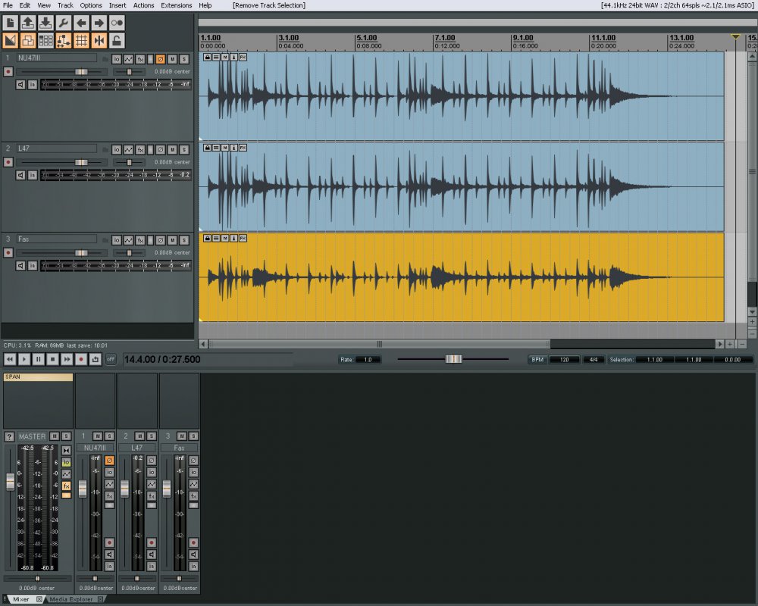Click the Open project upload-arrow icon
Image resolution: width=758 pixels, height=606 pixels.
[28, 23]
